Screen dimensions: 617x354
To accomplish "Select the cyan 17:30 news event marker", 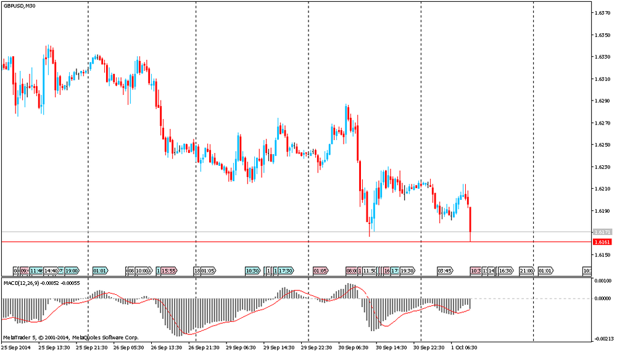I will (286, 271).
